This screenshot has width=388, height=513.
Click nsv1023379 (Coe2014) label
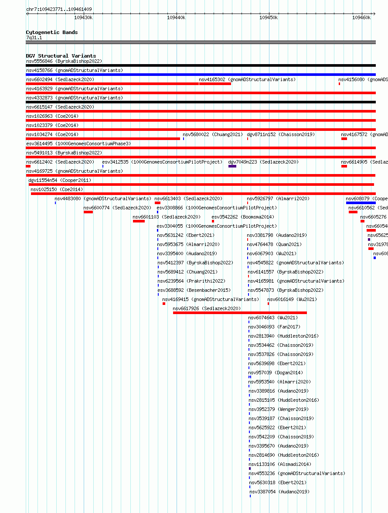pyautogui.click(x=52, y=125)
